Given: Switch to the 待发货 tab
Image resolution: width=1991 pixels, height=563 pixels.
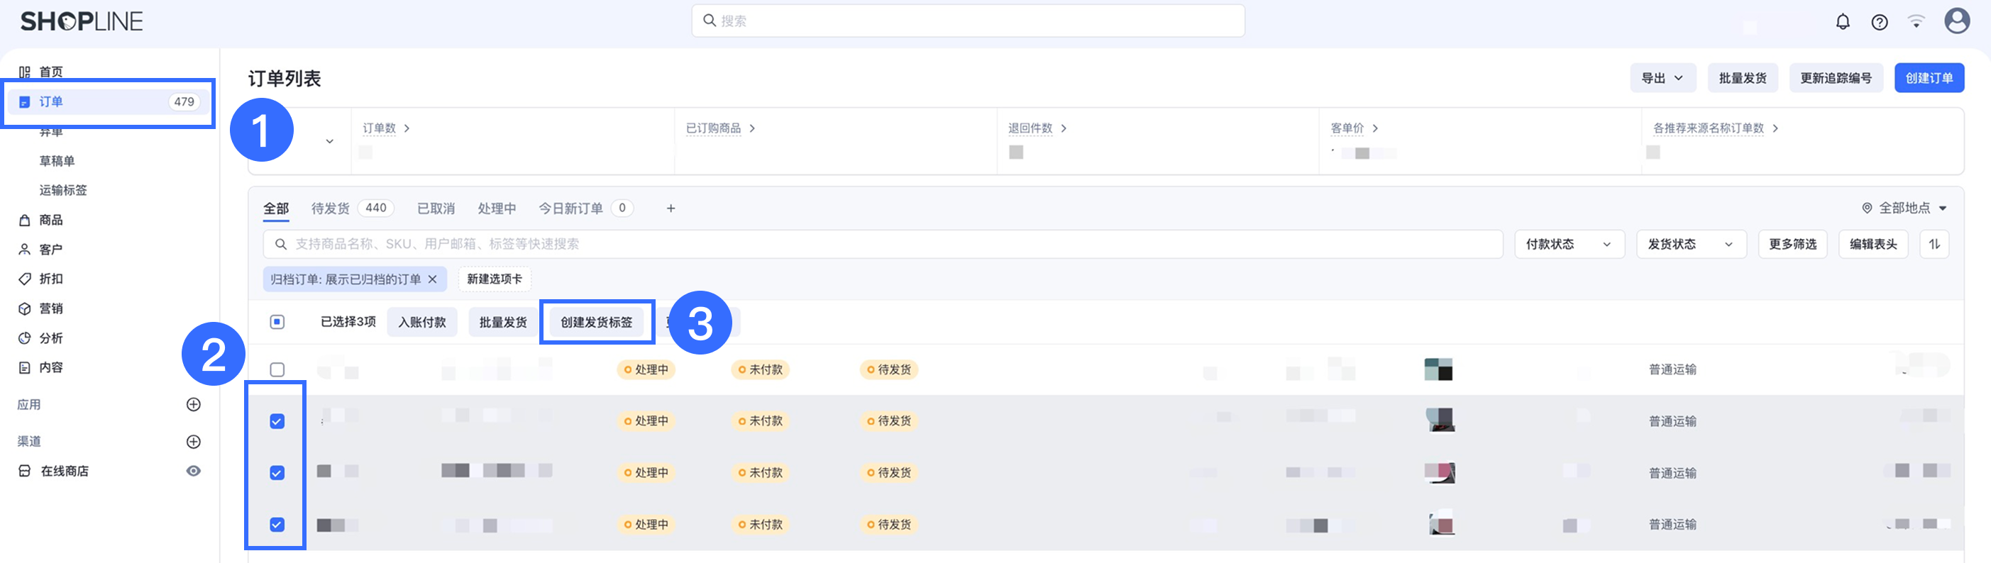Looking at the screenshot, I should coord(330,208).
